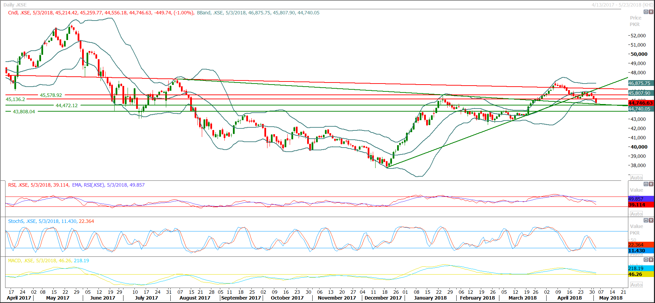Click the 44,472.12 support level label
655x303 pixels.
point(67,105)
